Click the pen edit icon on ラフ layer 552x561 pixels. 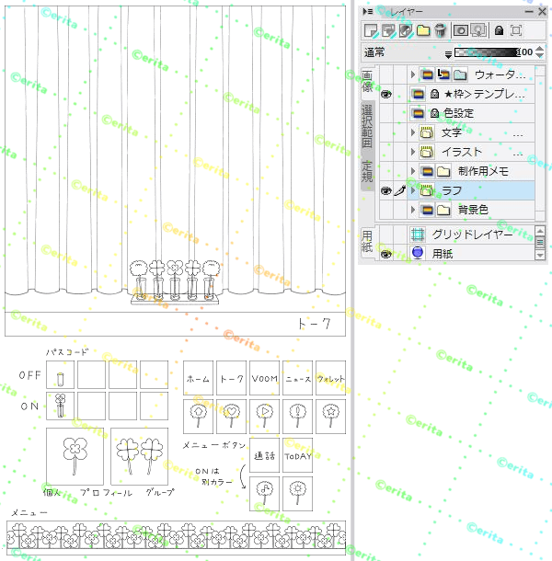point(400,190)
